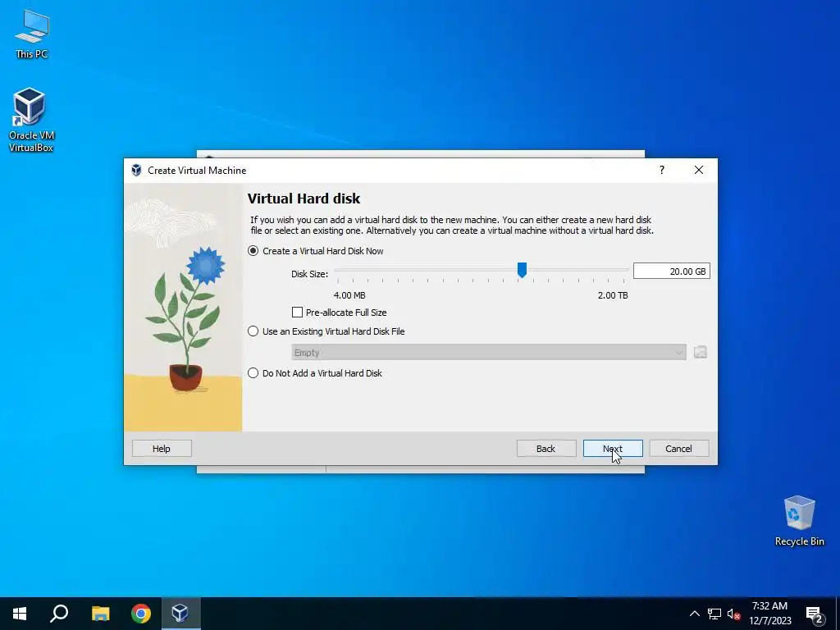Cancel the Create Virtual Machine wizard

coord(678,449)
